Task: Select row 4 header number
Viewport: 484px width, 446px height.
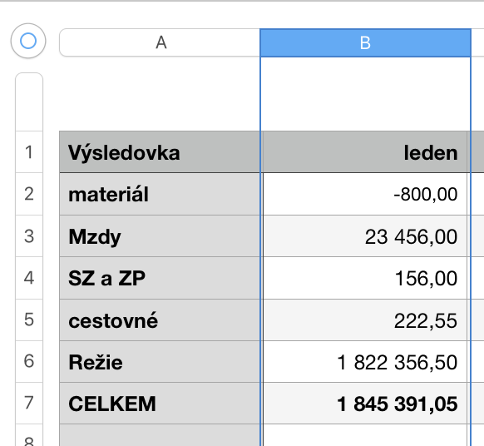Action: 29,278
